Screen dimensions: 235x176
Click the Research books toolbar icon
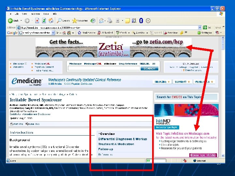134,21
